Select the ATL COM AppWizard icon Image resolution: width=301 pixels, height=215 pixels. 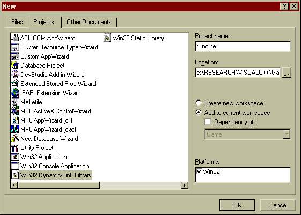tap(15, 38)
